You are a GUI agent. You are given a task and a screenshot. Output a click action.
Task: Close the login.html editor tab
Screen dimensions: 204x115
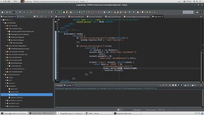(162, 17)
